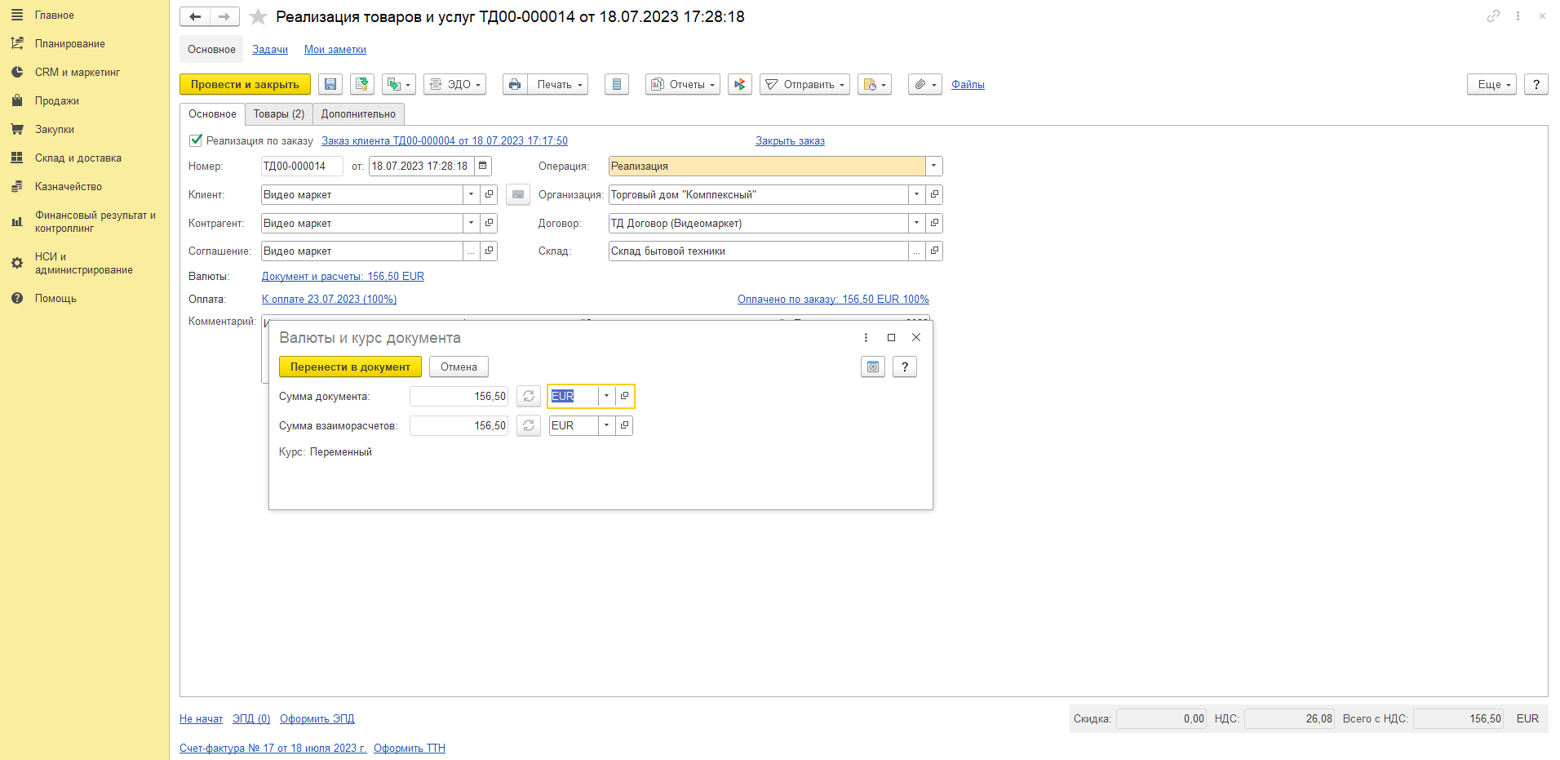Open the Казначейство section in sidebar

coord(69,187)
